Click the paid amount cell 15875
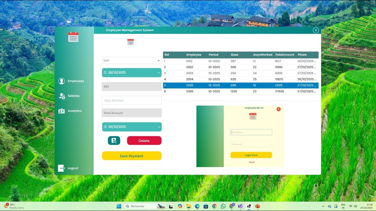The image size is (376, 211). click(279, 79)
